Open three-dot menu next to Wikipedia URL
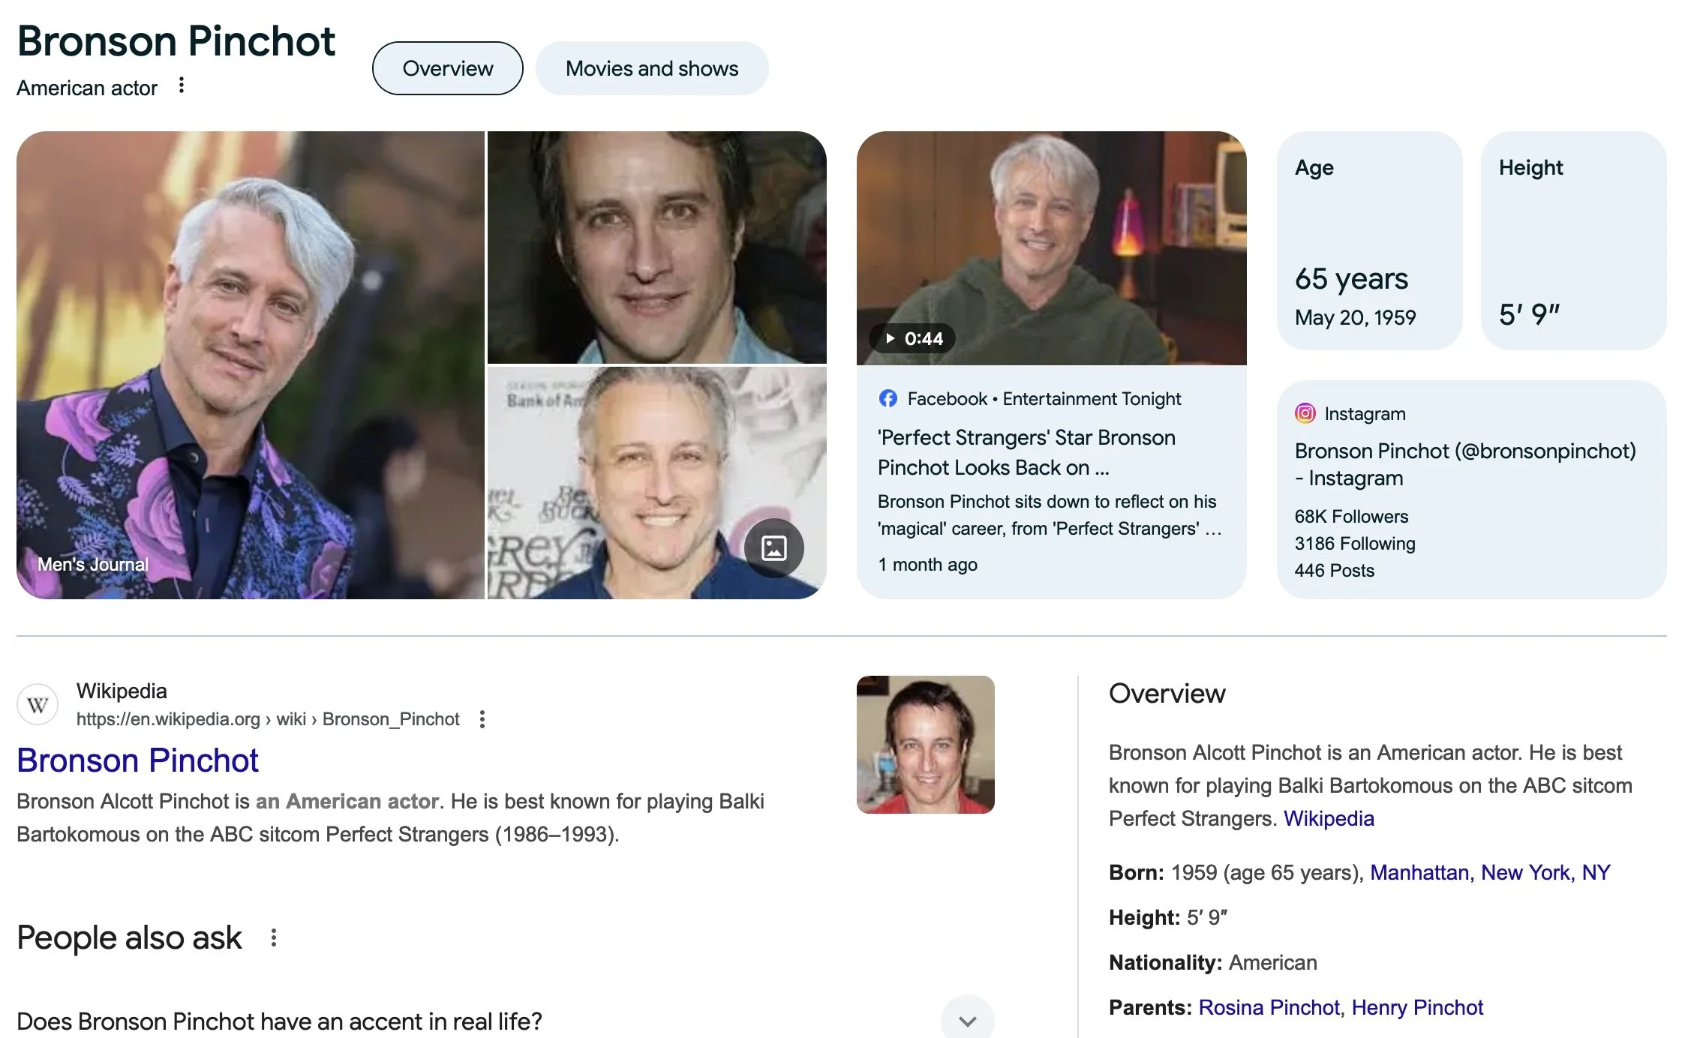The width and height of the screenshot is (1682, 1038). pyautogui.click(x=482, y=719)
